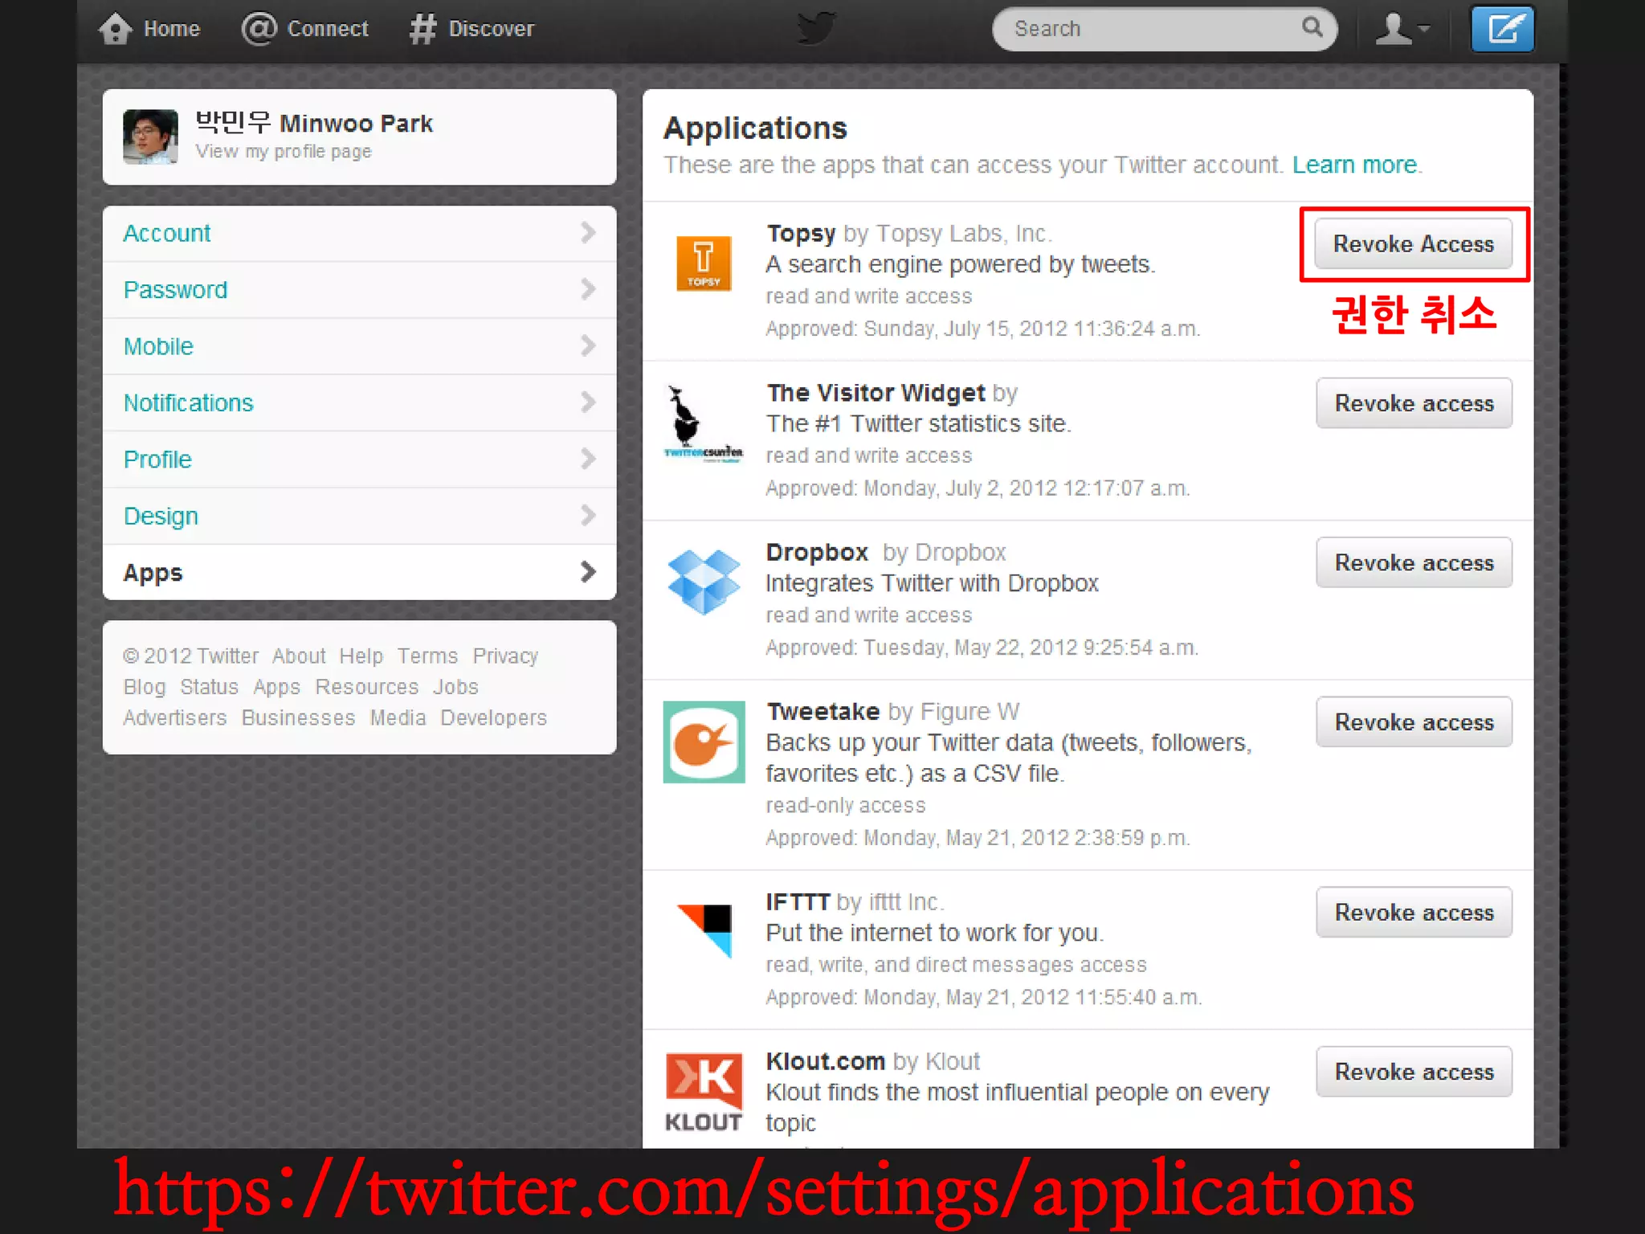Click the Discover hashtag icon
This screenshot has width=1645, height=1234.
point(422,29)
